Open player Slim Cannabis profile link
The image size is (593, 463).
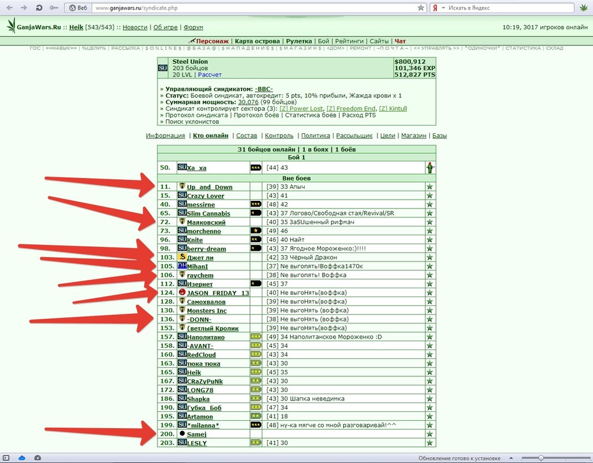[x=209, y=214]
